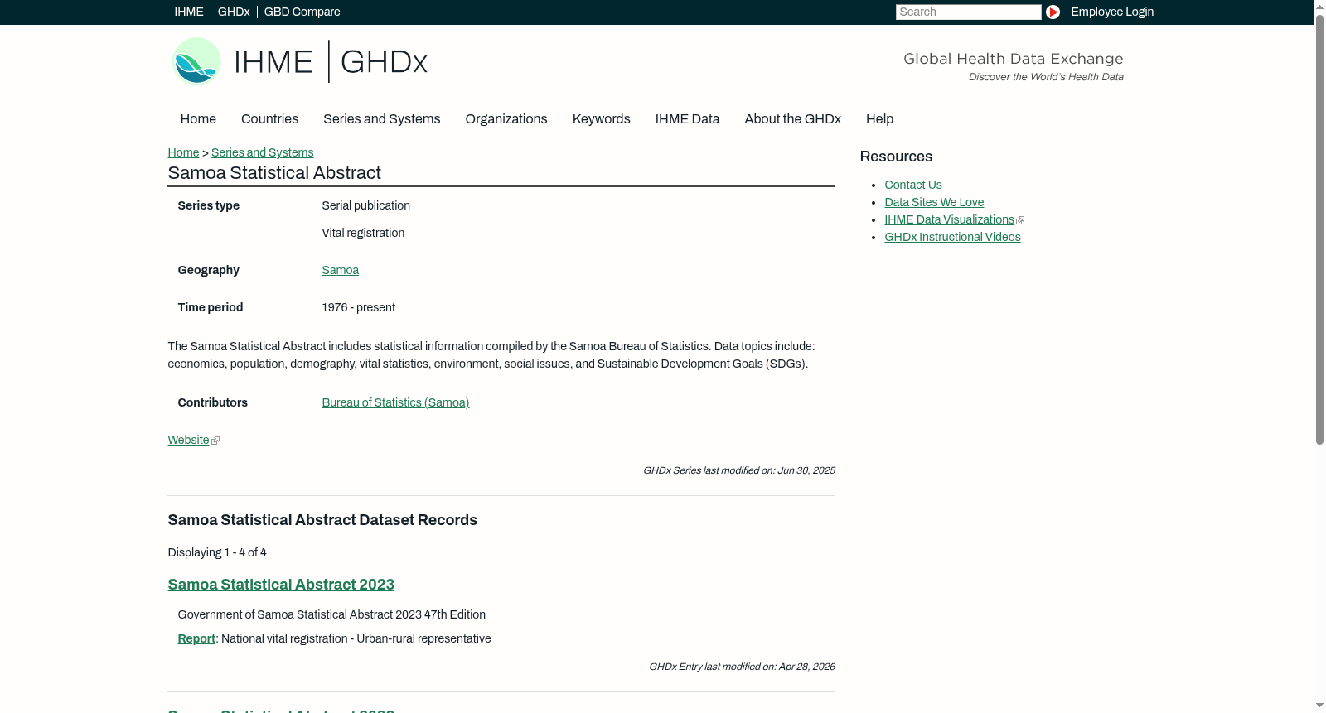Screen dimensions: 1326x713
Task: Open the GHDx top bar link
Action: coord(234,12)
